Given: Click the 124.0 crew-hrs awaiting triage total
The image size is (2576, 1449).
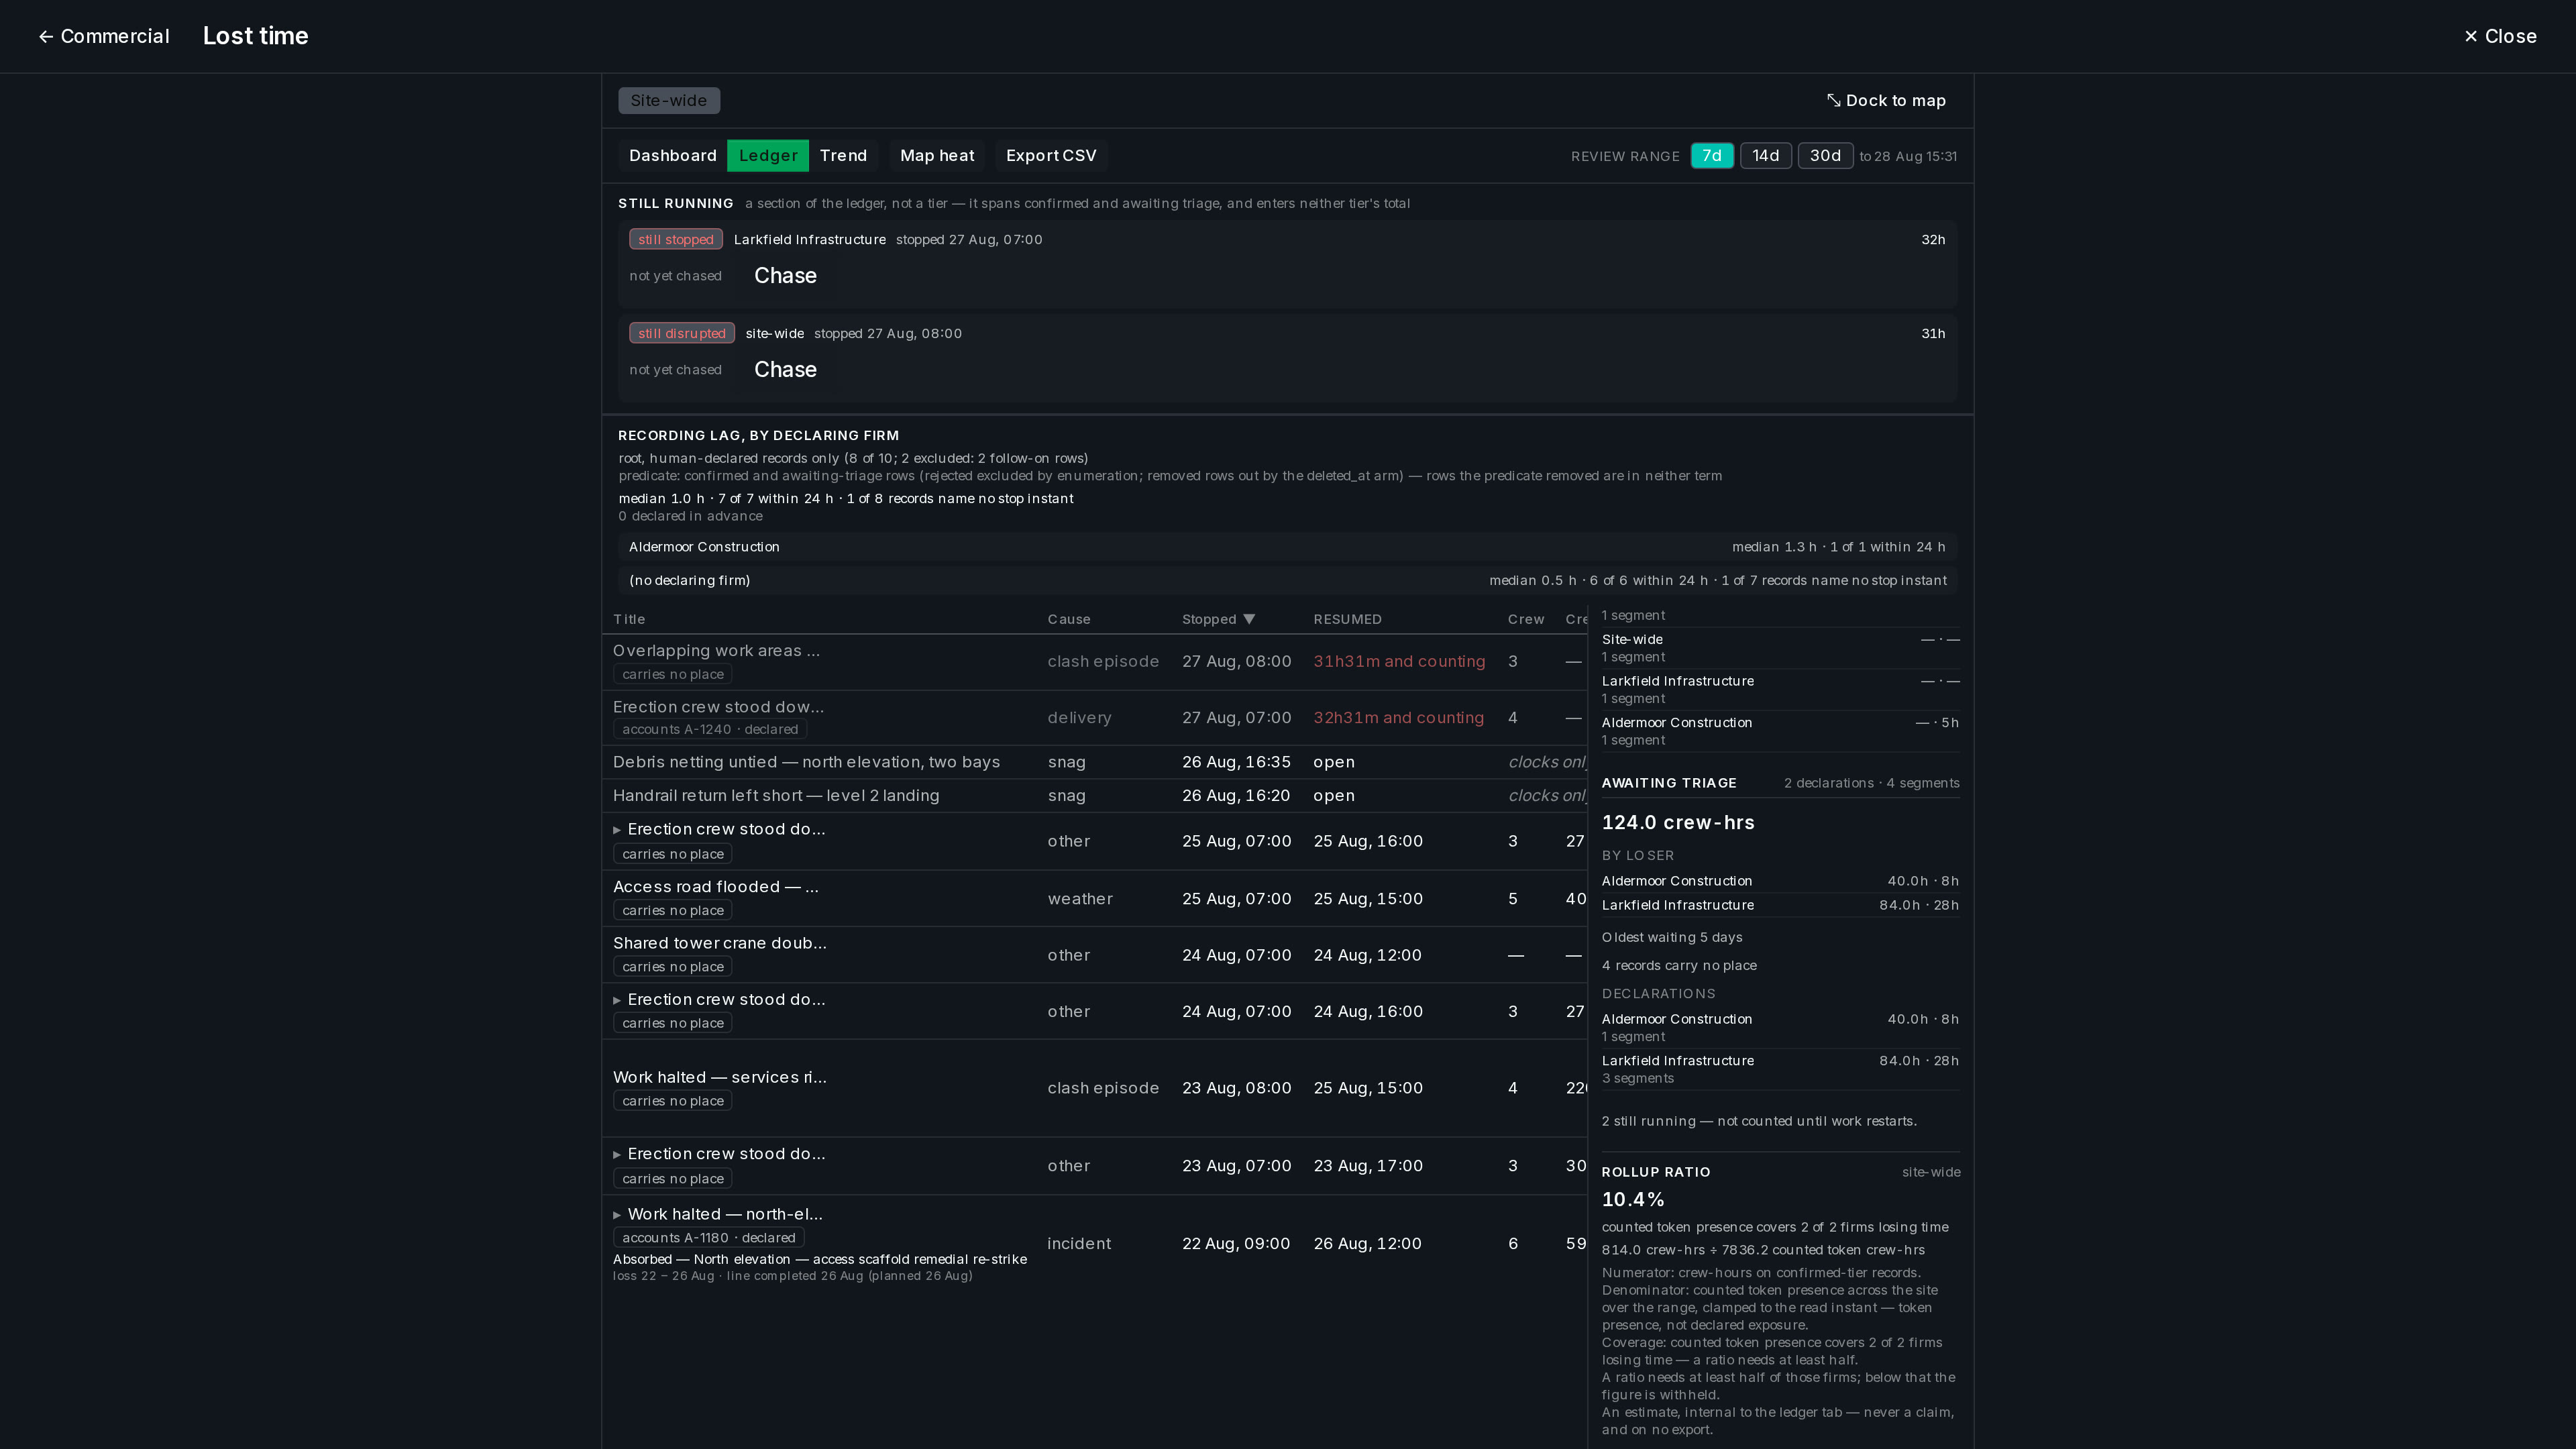Looking at the screenshot, I should coord(1678,822).
